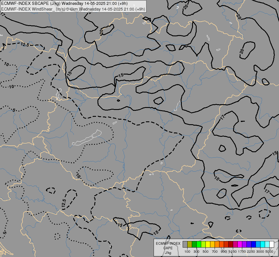Pick the lime yellow-green legend swatch

coord(203,244)
